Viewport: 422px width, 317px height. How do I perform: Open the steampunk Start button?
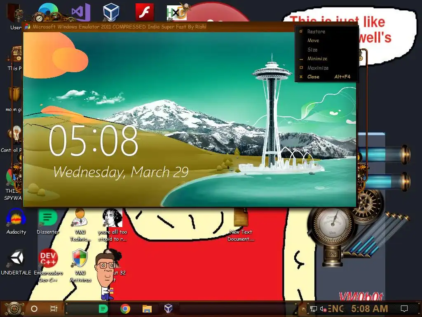pyautogui.click(x=14, y=309)
